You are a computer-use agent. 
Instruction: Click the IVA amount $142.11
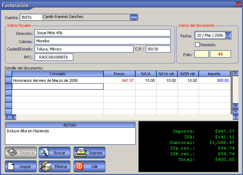(225, 137)
